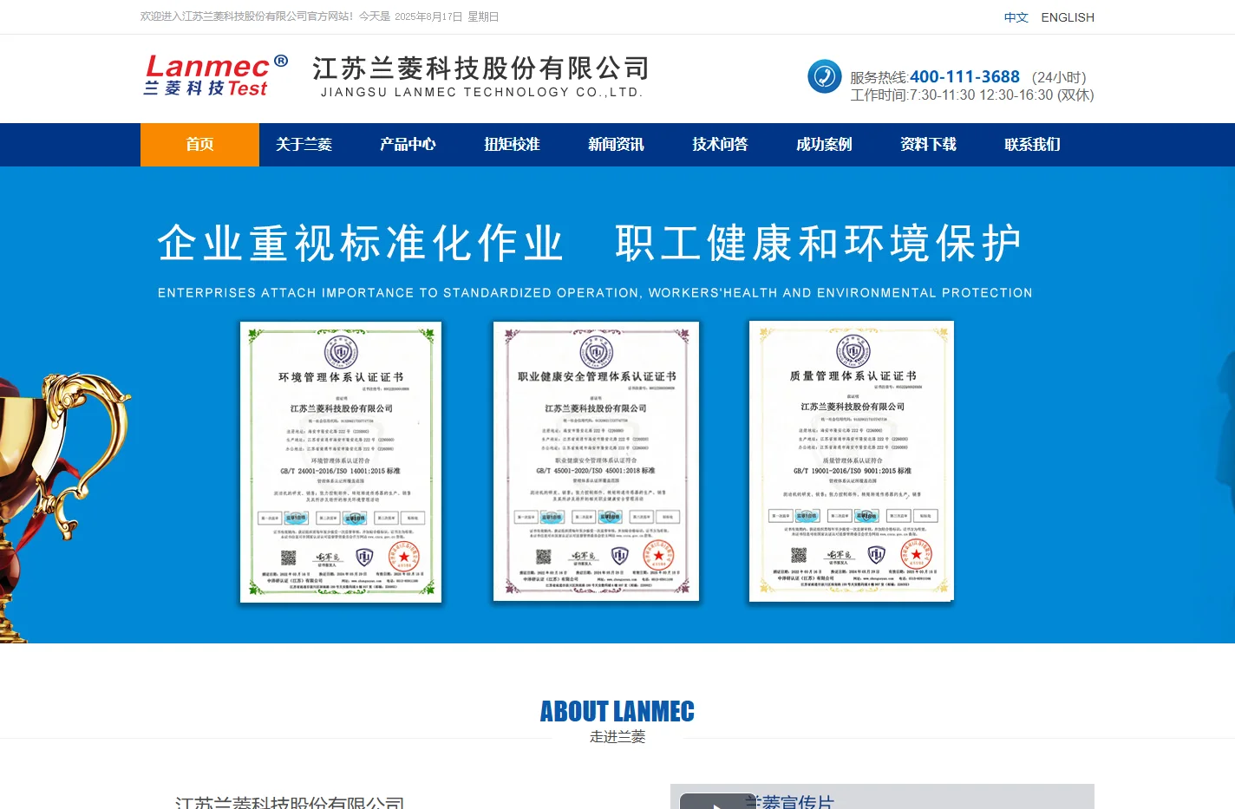The width and height of the screenshot is (1235, 809).
Task: Open the 质量管理体系认证证书 certificate image
Action: 852,461
